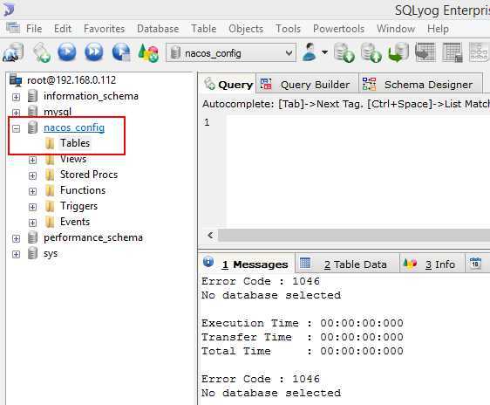Switch to the 3 Info tab
The image size is (490, 405).
pos(432,264)
